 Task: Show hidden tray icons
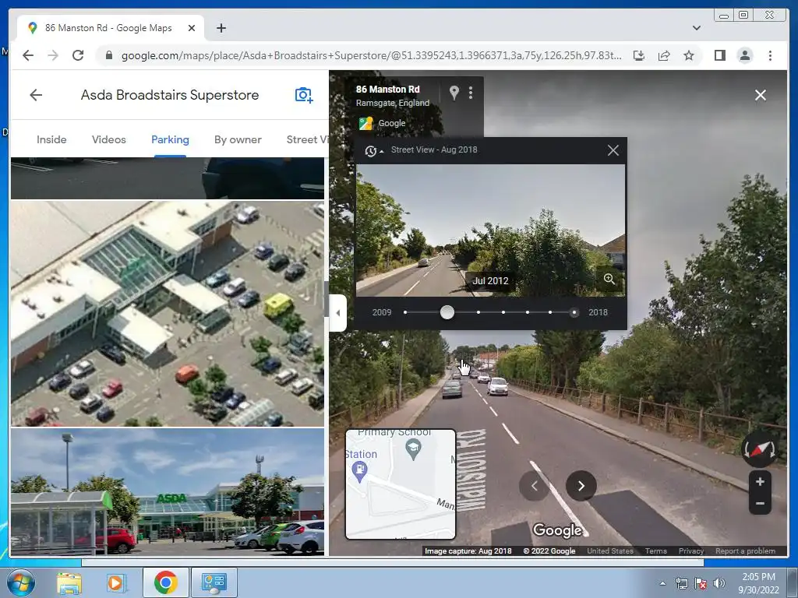(x=662, y=583)
